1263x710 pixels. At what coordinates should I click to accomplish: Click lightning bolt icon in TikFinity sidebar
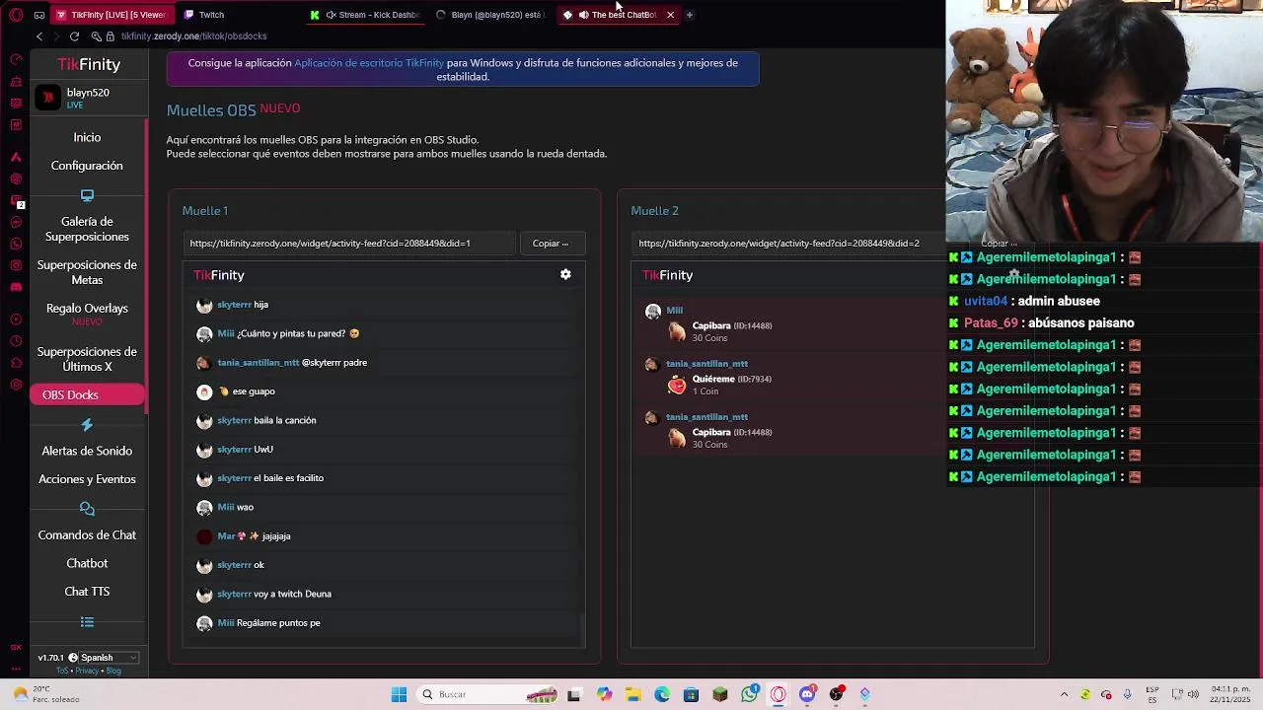pyautogui.click(x=87, y=424)
